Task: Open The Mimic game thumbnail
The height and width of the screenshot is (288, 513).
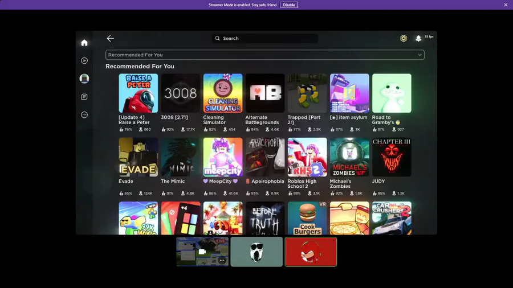Action: pos(181,157)
